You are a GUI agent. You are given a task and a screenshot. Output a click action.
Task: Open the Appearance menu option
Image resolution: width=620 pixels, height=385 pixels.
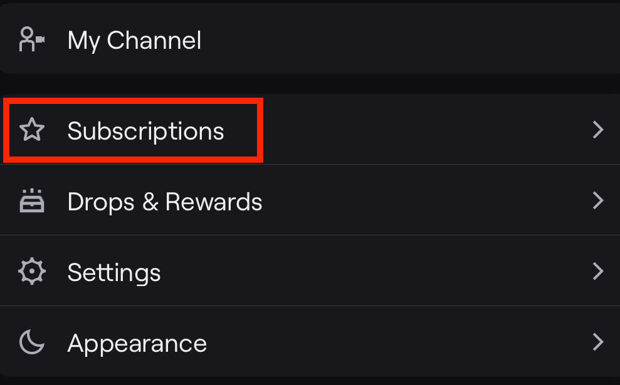click(x=137, y=342)
